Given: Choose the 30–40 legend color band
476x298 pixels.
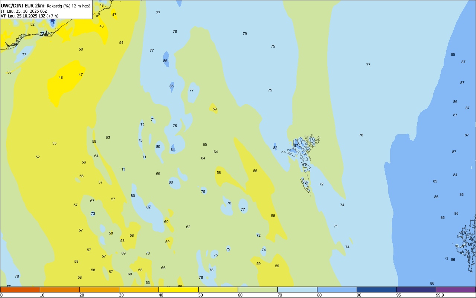Looking at the screenshot, I should click(x=139, y=289).
